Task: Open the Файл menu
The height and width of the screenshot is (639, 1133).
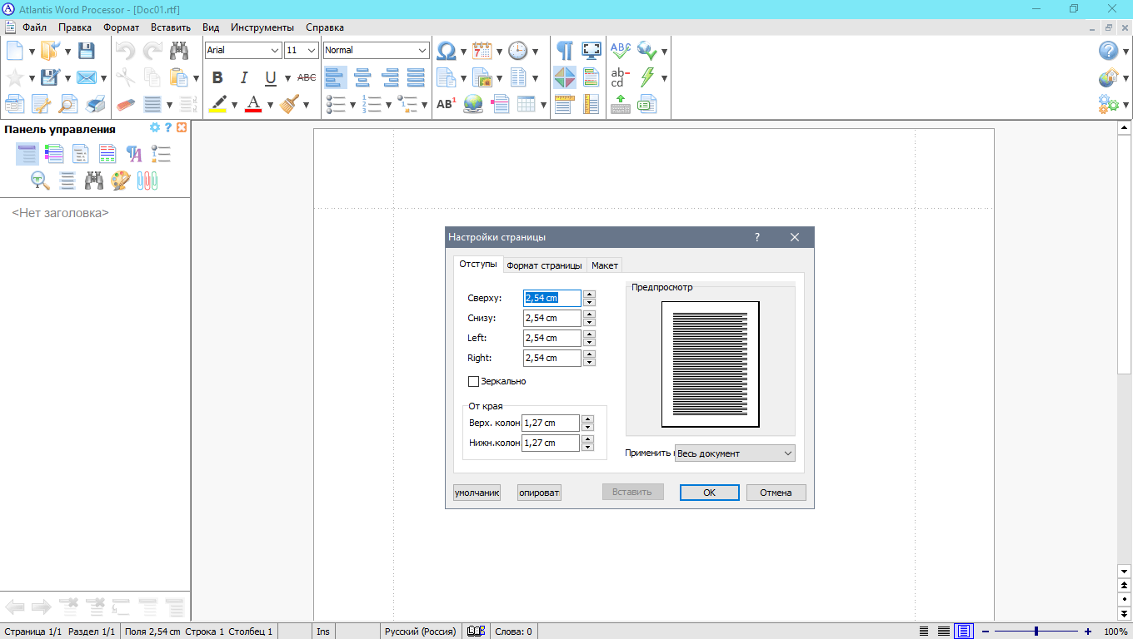Action: [34, 27]
